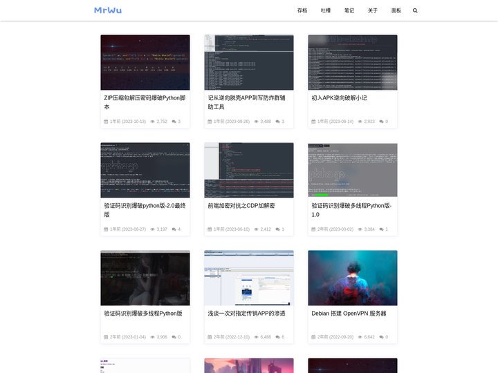
Task: Click calendar icon beside 2023-06-10 date
Action: [x=210, y=229]
